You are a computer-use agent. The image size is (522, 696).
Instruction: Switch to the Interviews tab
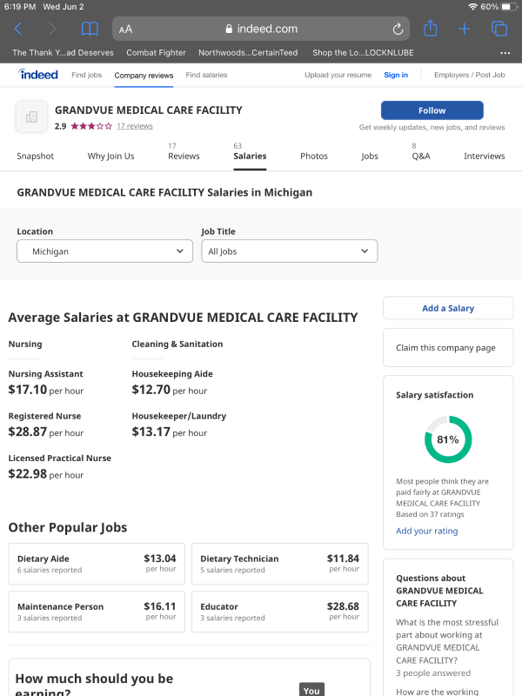coord(485,157)
